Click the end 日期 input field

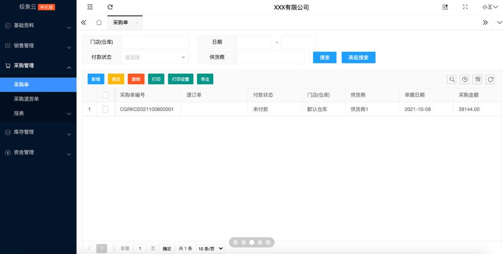click(x=299, y=42)
